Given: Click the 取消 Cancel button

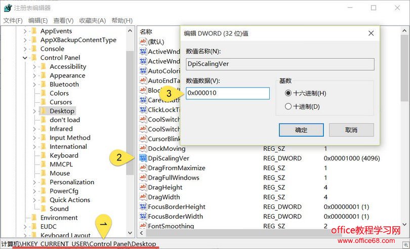Looking at the screenshot, I should pyautogui.click(x=351, y=130).
